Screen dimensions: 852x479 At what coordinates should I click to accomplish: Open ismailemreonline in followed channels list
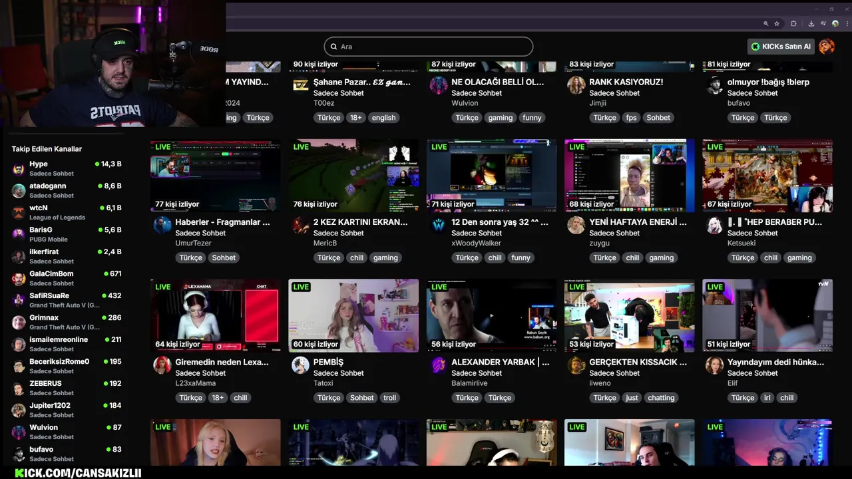coord(67,345)
